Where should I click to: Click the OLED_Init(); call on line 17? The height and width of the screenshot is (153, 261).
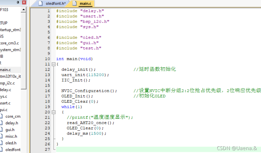[77, 96]
